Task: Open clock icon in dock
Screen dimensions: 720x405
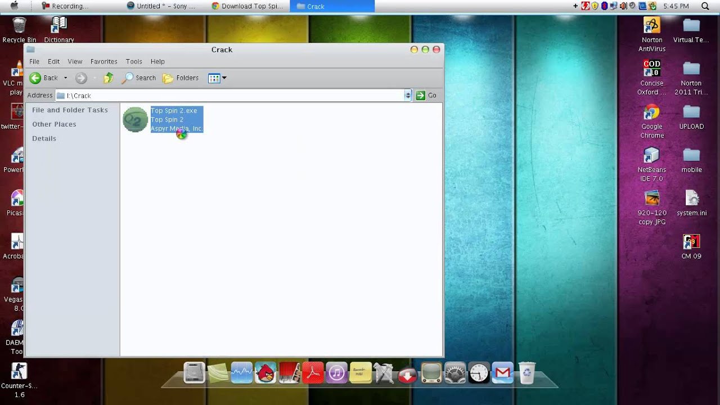Action: pyautogui.click(x=479, y=373)
